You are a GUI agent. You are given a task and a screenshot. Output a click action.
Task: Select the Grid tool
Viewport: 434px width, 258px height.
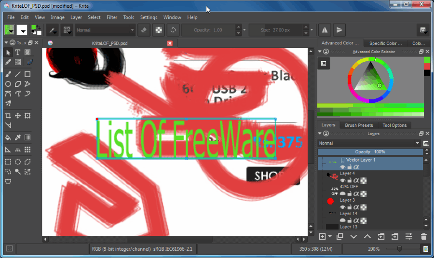coord(27,150)
